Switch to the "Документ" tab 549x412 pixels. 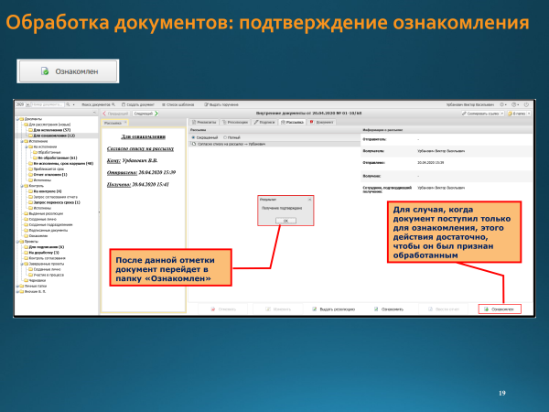click(322, 121)
